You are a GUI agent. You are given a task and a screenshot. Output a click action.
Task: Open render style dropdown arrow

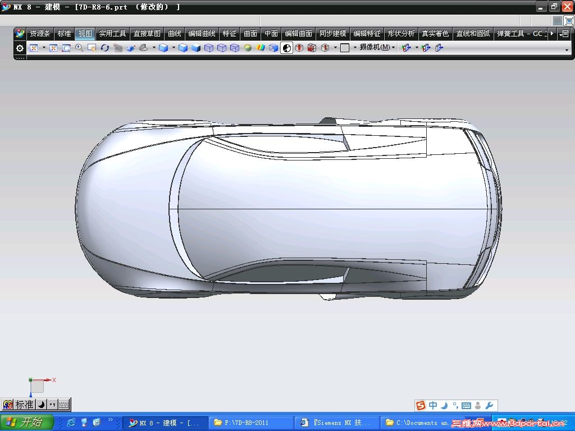[174, 48]
